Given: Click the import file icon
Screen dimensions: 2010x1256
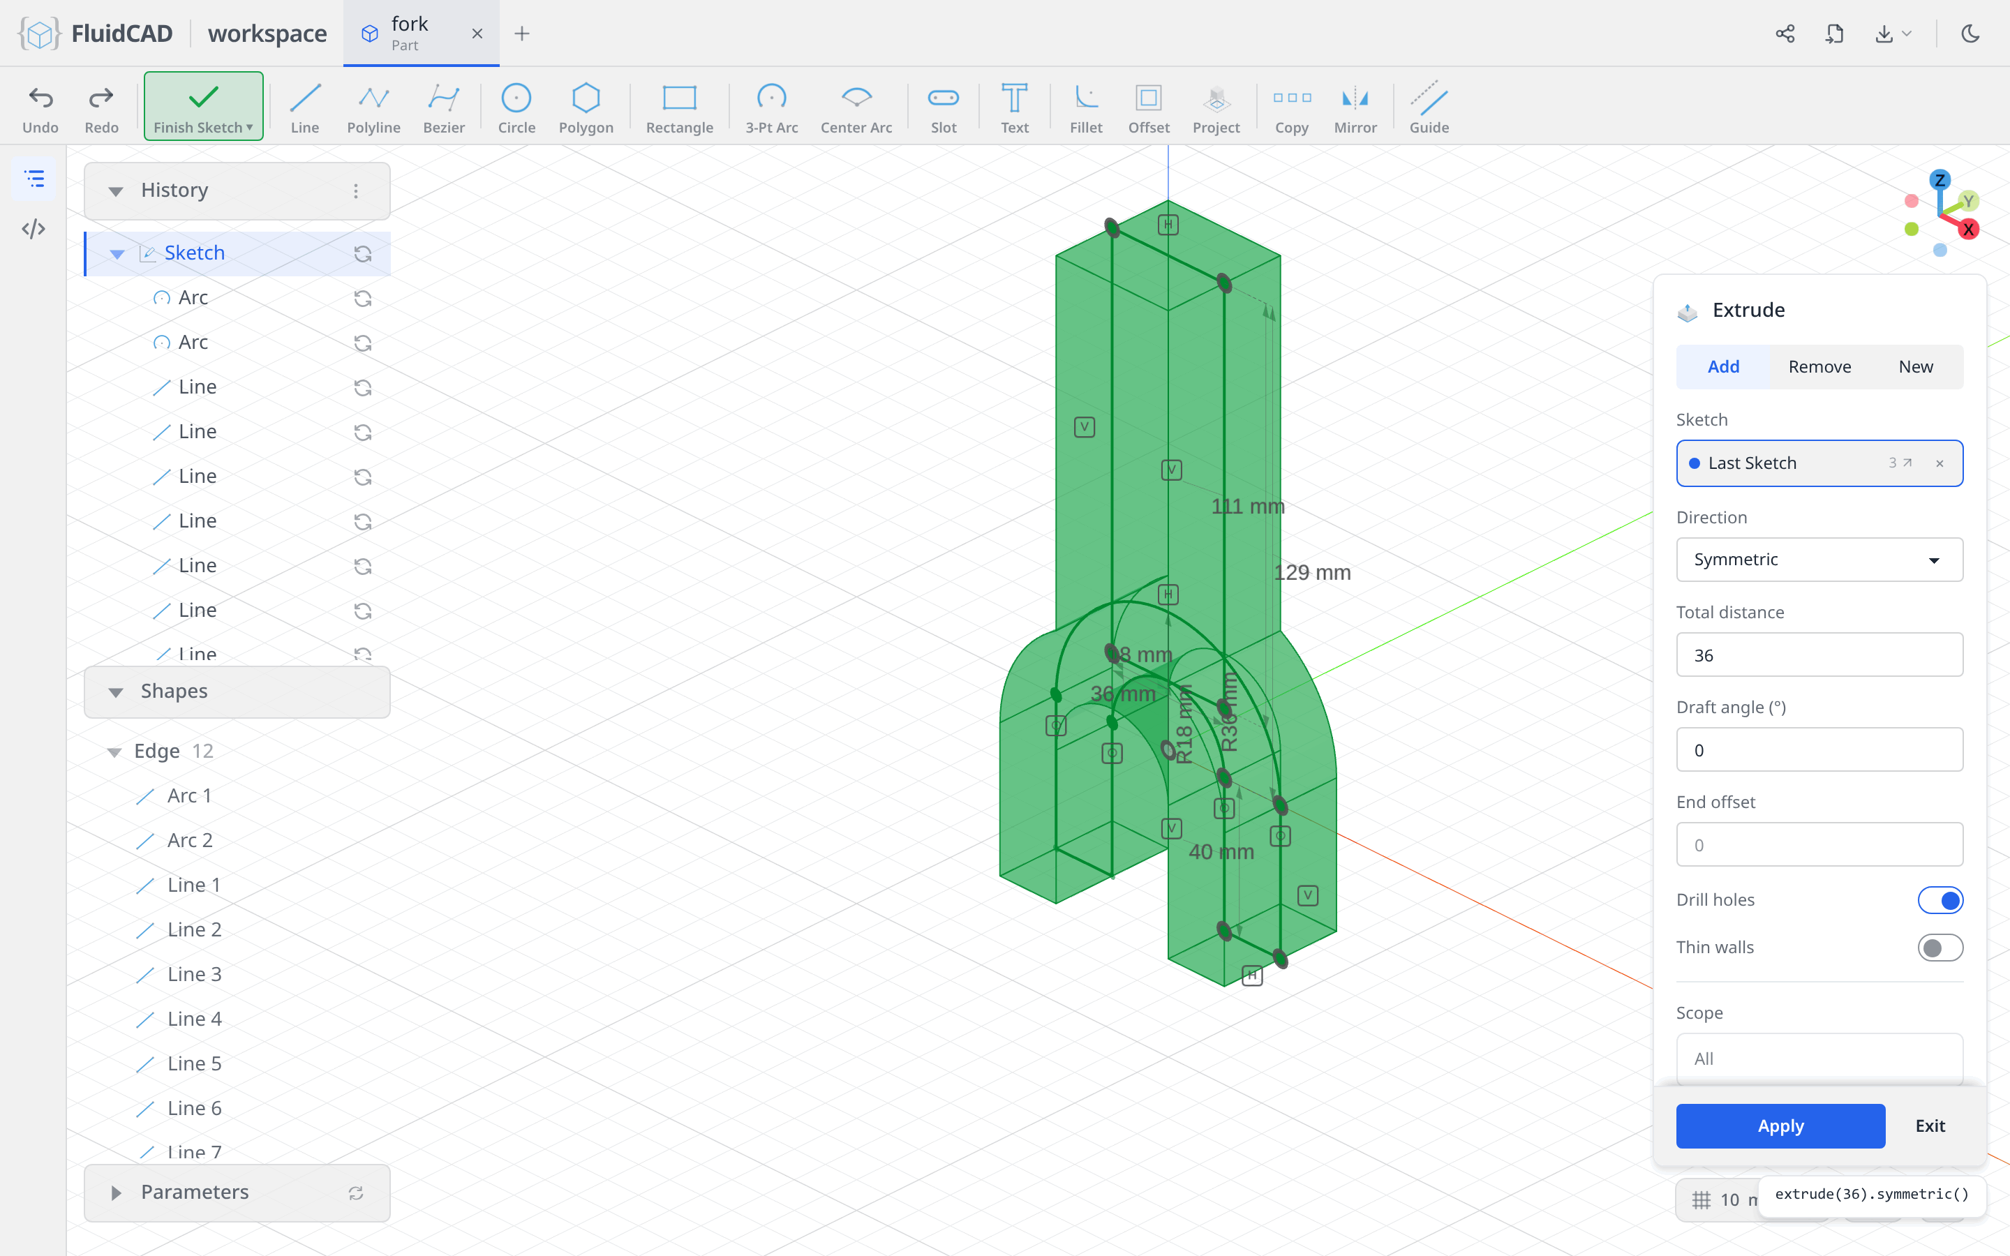Looking at the screenshot, I should pyautogui.click(x=1835, y=33).
